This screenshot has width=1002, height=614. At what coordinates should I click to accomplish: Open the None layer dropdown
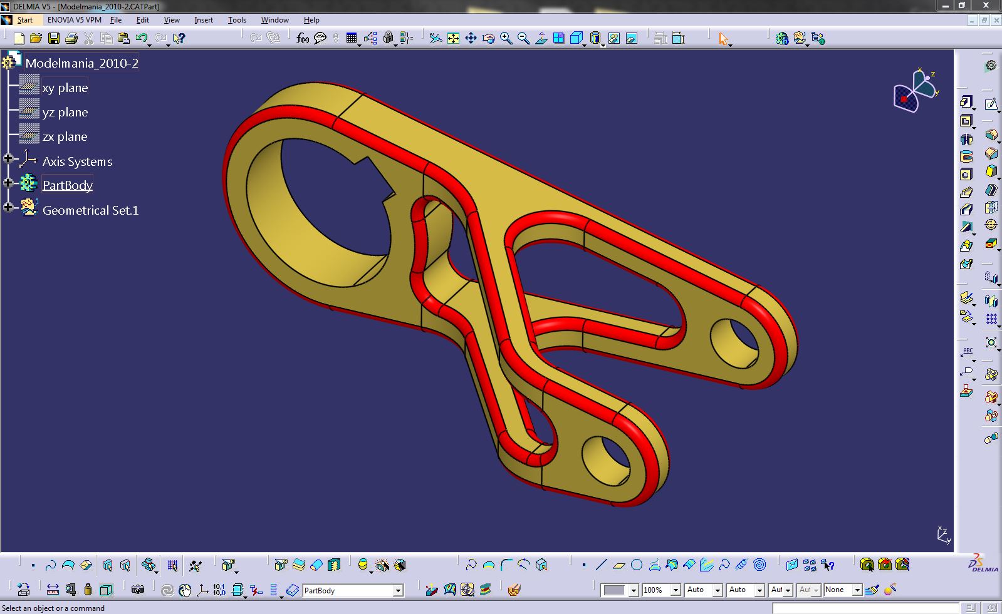click(857, 590)
